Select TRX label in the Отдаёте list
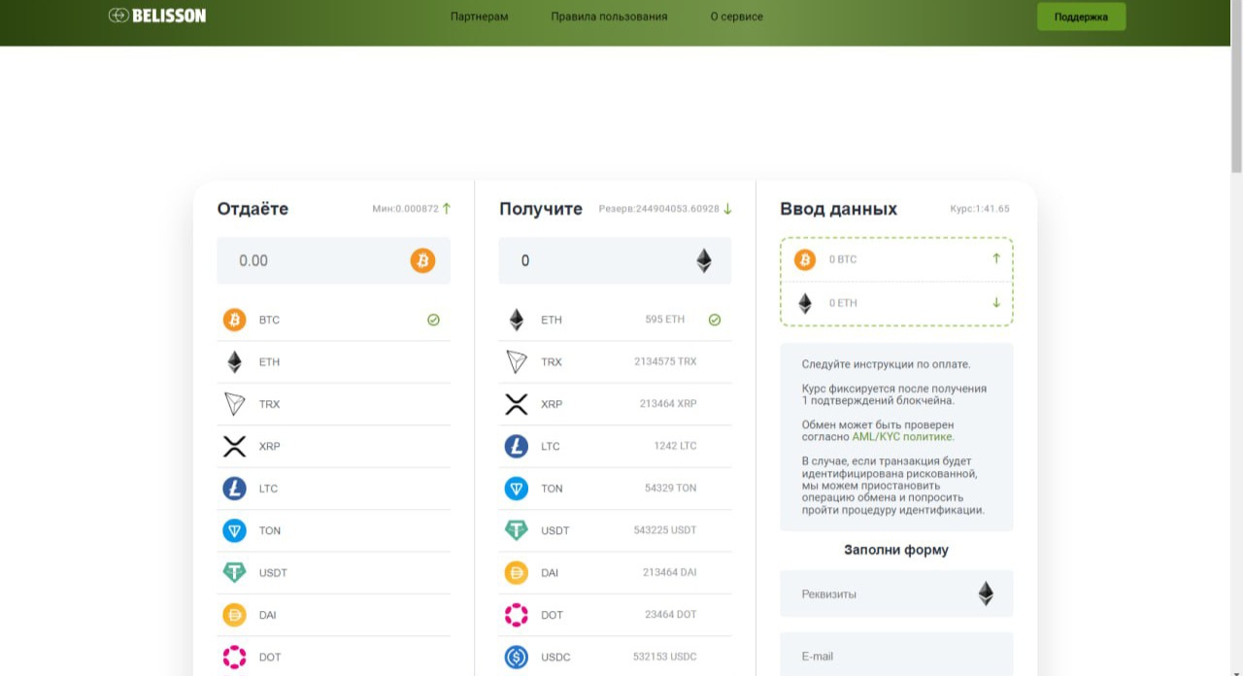The width and height of the screenshot is (1243, 676). pyautogui.click(x=269, y=404)
